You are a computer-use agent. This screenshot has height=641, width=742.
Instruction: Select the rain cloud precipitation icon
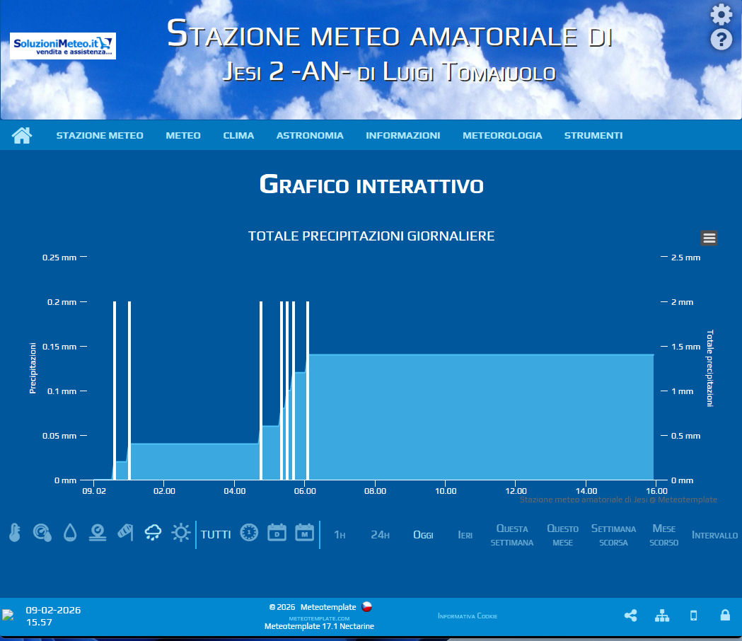click(x=153, y=533)
